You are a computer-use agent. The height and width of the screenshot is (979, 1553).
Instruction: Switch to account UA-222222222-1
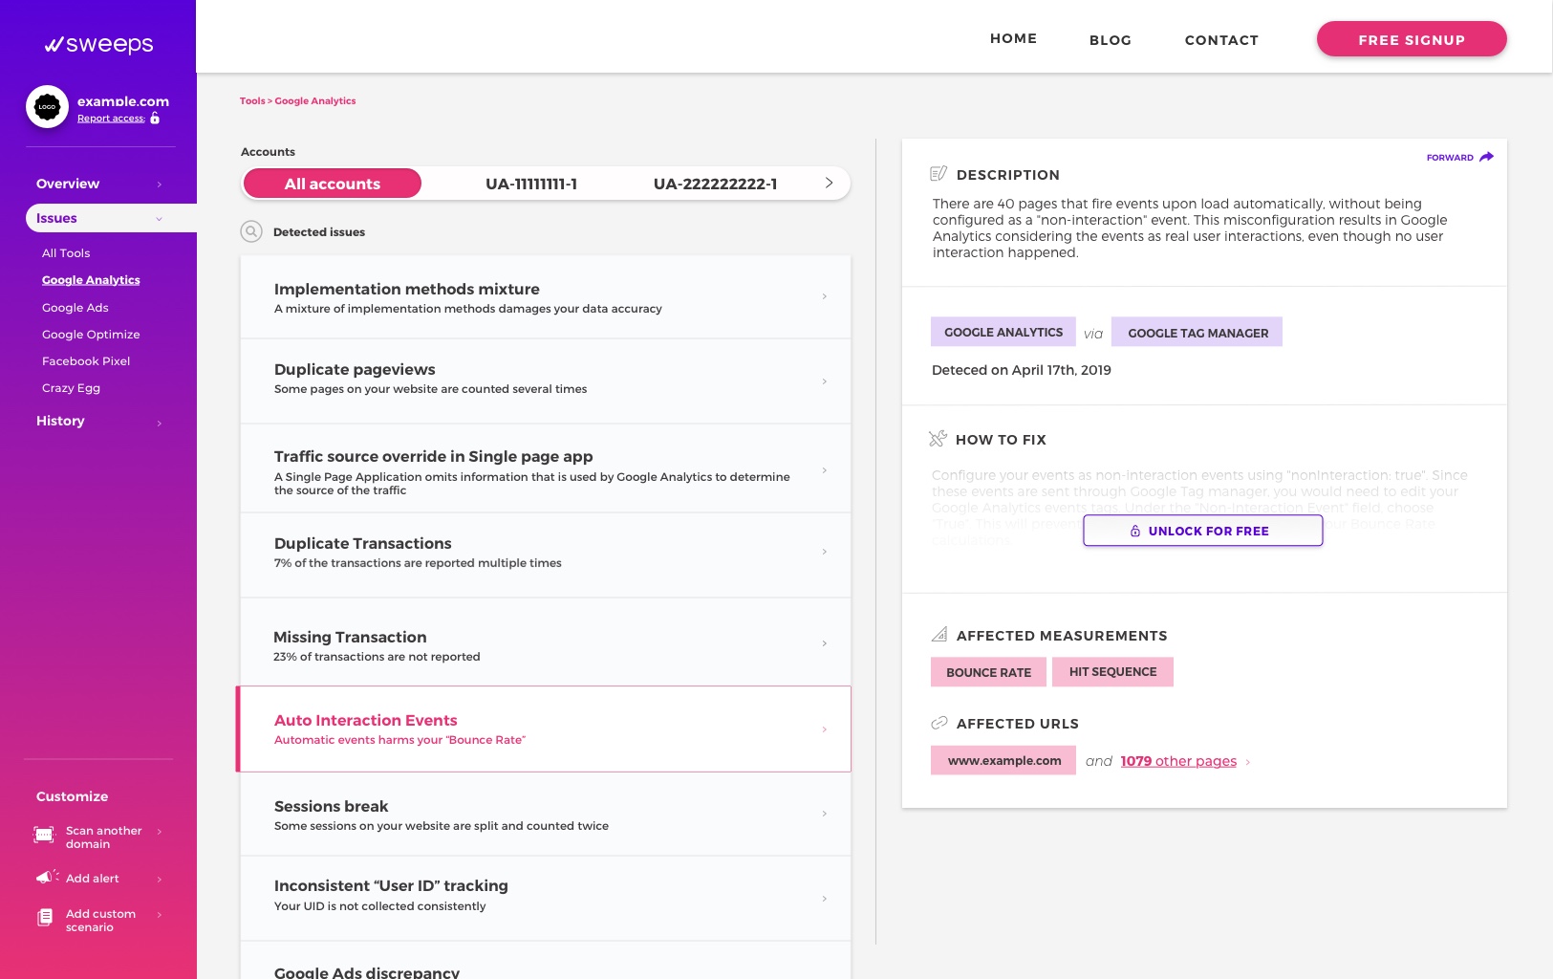[715, 184]
